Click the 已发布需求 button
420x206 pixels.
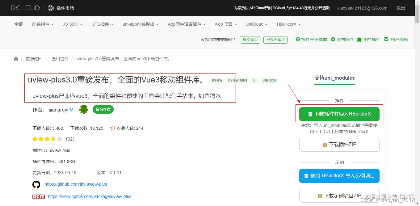(x=275, y=40)
